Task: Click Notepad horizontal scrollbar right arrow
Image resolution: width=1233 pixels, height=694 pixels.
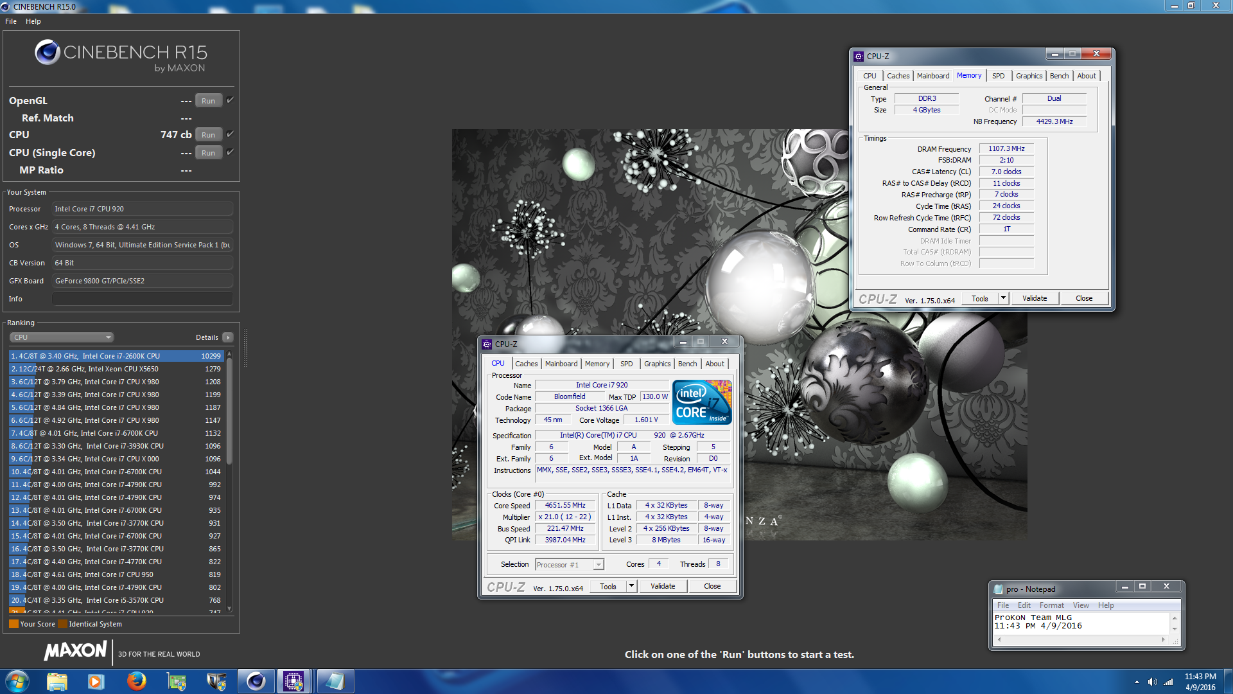Action: [x=1163, y=639]
